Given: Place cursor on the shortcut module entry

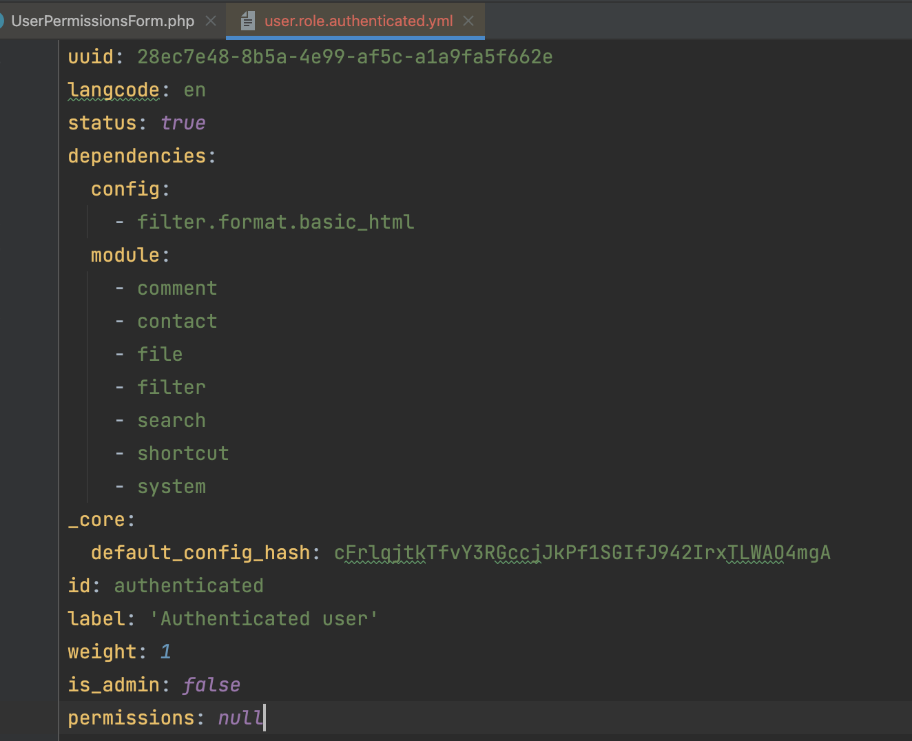Looking at the screenshot, I should [183, 453].
